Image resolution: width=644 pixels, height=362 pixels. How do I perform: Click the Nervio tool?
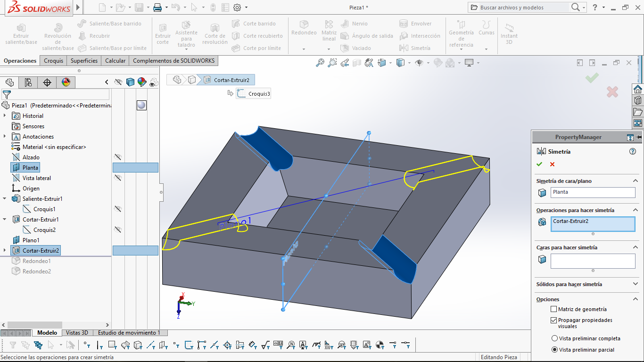point(355,24)
